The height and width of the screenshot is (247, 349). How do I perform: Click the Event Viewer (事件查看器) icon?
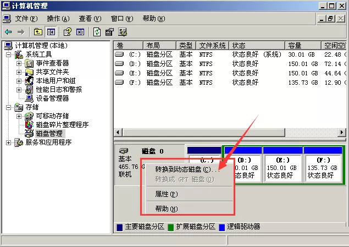click(x=29, y=63)
